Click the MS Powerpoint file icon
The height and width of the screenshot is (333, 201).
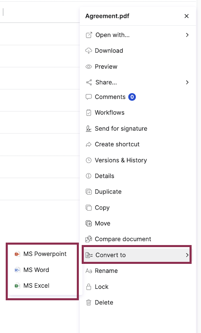coord(18,254)
